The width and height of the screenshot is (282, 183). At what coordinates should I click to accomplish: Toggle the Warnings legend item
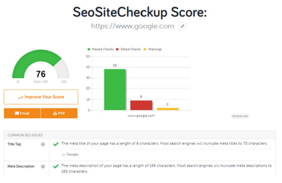point(153,49)
